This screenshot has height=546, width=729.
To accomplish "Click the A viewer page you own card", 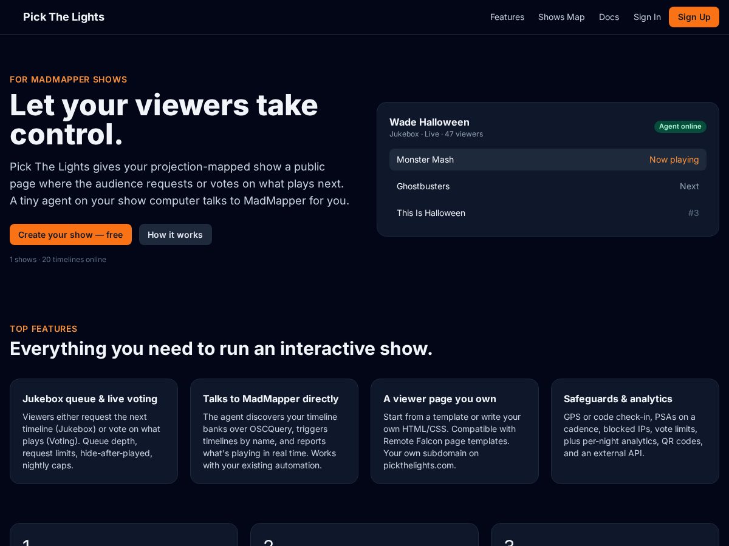I will [454, 431].
